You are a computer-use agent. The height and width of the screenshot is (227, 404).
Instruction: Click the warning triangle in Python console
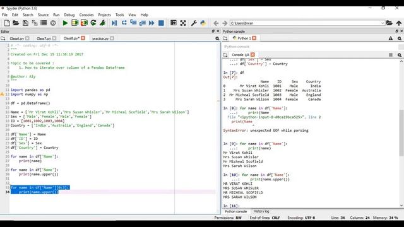point(391,38)
